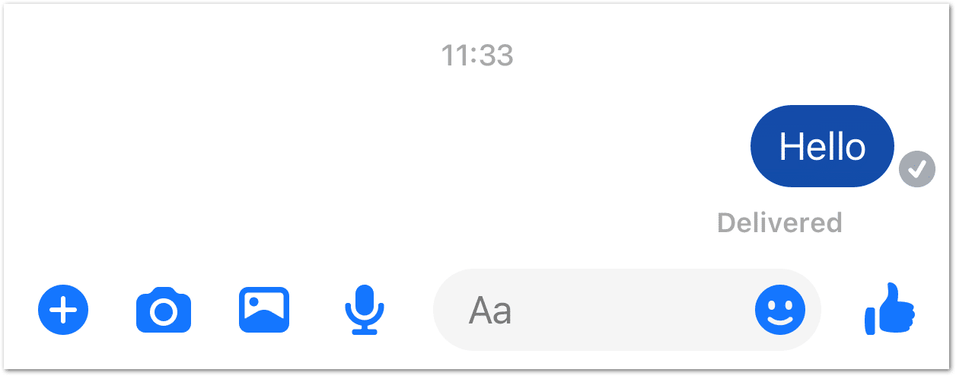Tap the blue circular plus button
956x376 pixels.
63,310
